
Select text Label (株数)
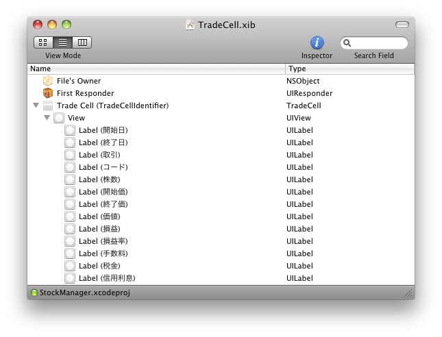point(99,179)
